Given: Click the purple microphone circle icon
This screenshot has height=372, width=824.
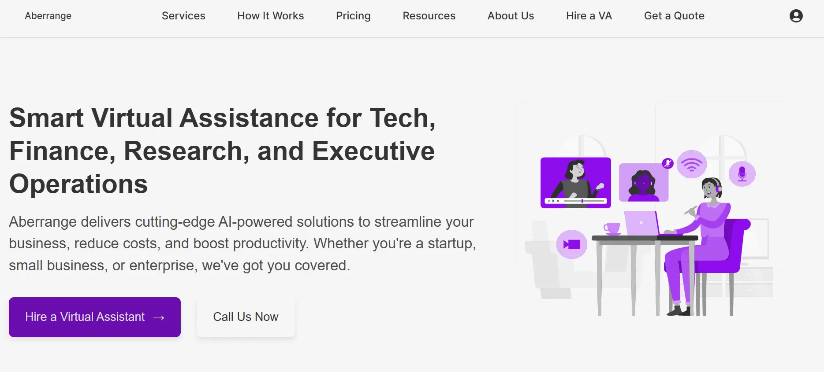Looking at the screenshot, I should (x=742, y=173).
